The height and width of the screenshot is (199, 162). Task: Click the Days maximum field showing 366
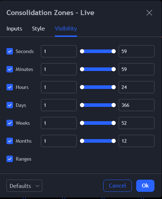click(137, 105)
